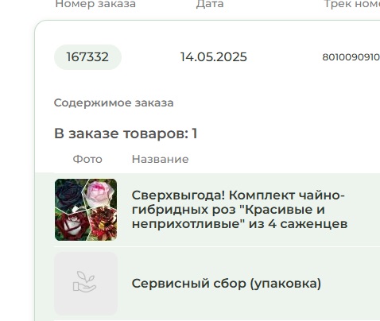Click the gray placeholder image box
380x321 pixels.
click(x=86, y=284)
